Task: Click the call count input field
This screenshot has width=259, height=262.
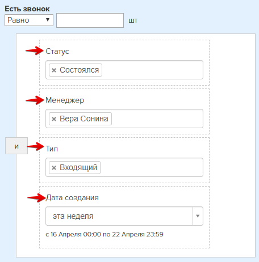Action: pyautogui.click(x=90, y=20)
